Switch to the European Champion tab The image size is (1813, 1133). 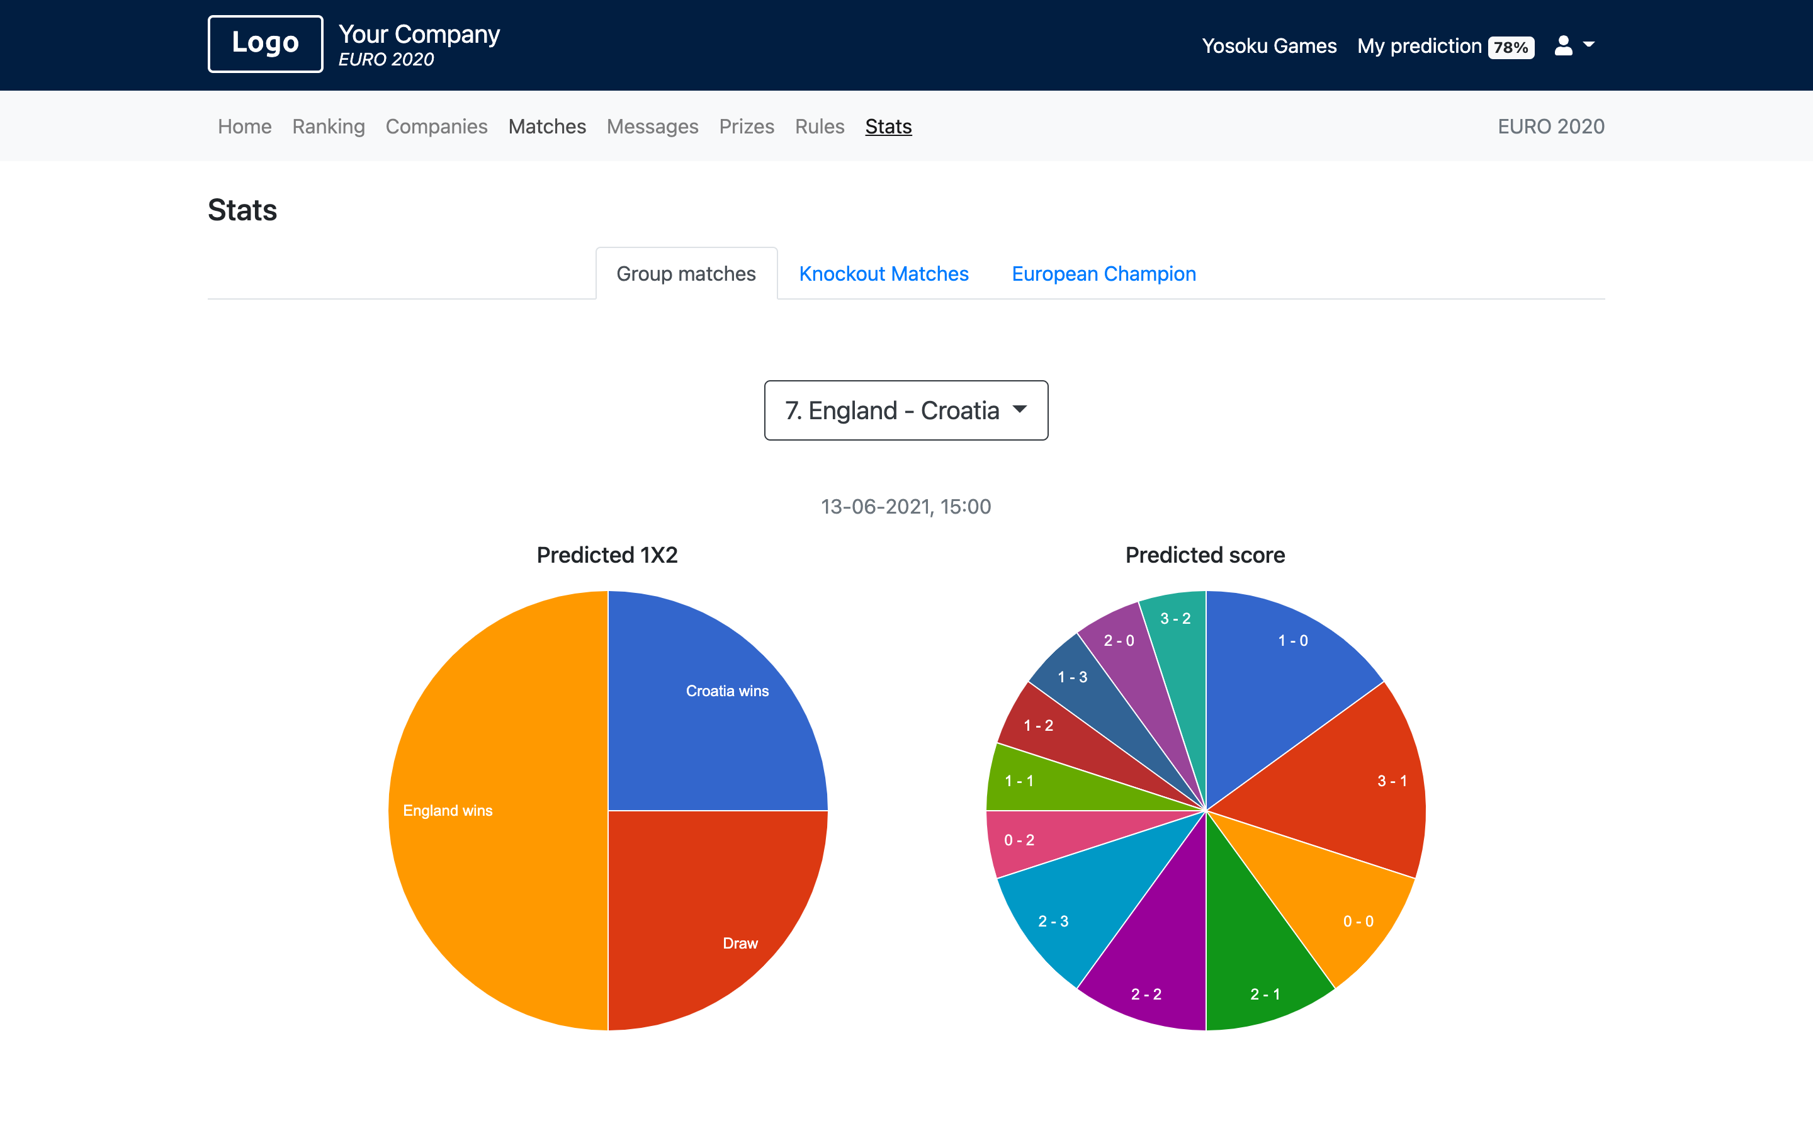[x=1104, y=274]
